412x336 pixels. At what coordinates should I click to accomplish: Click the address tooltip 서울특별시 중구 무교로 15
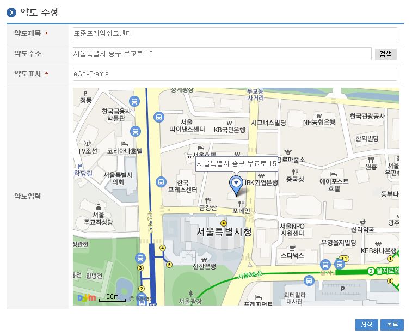236,163
